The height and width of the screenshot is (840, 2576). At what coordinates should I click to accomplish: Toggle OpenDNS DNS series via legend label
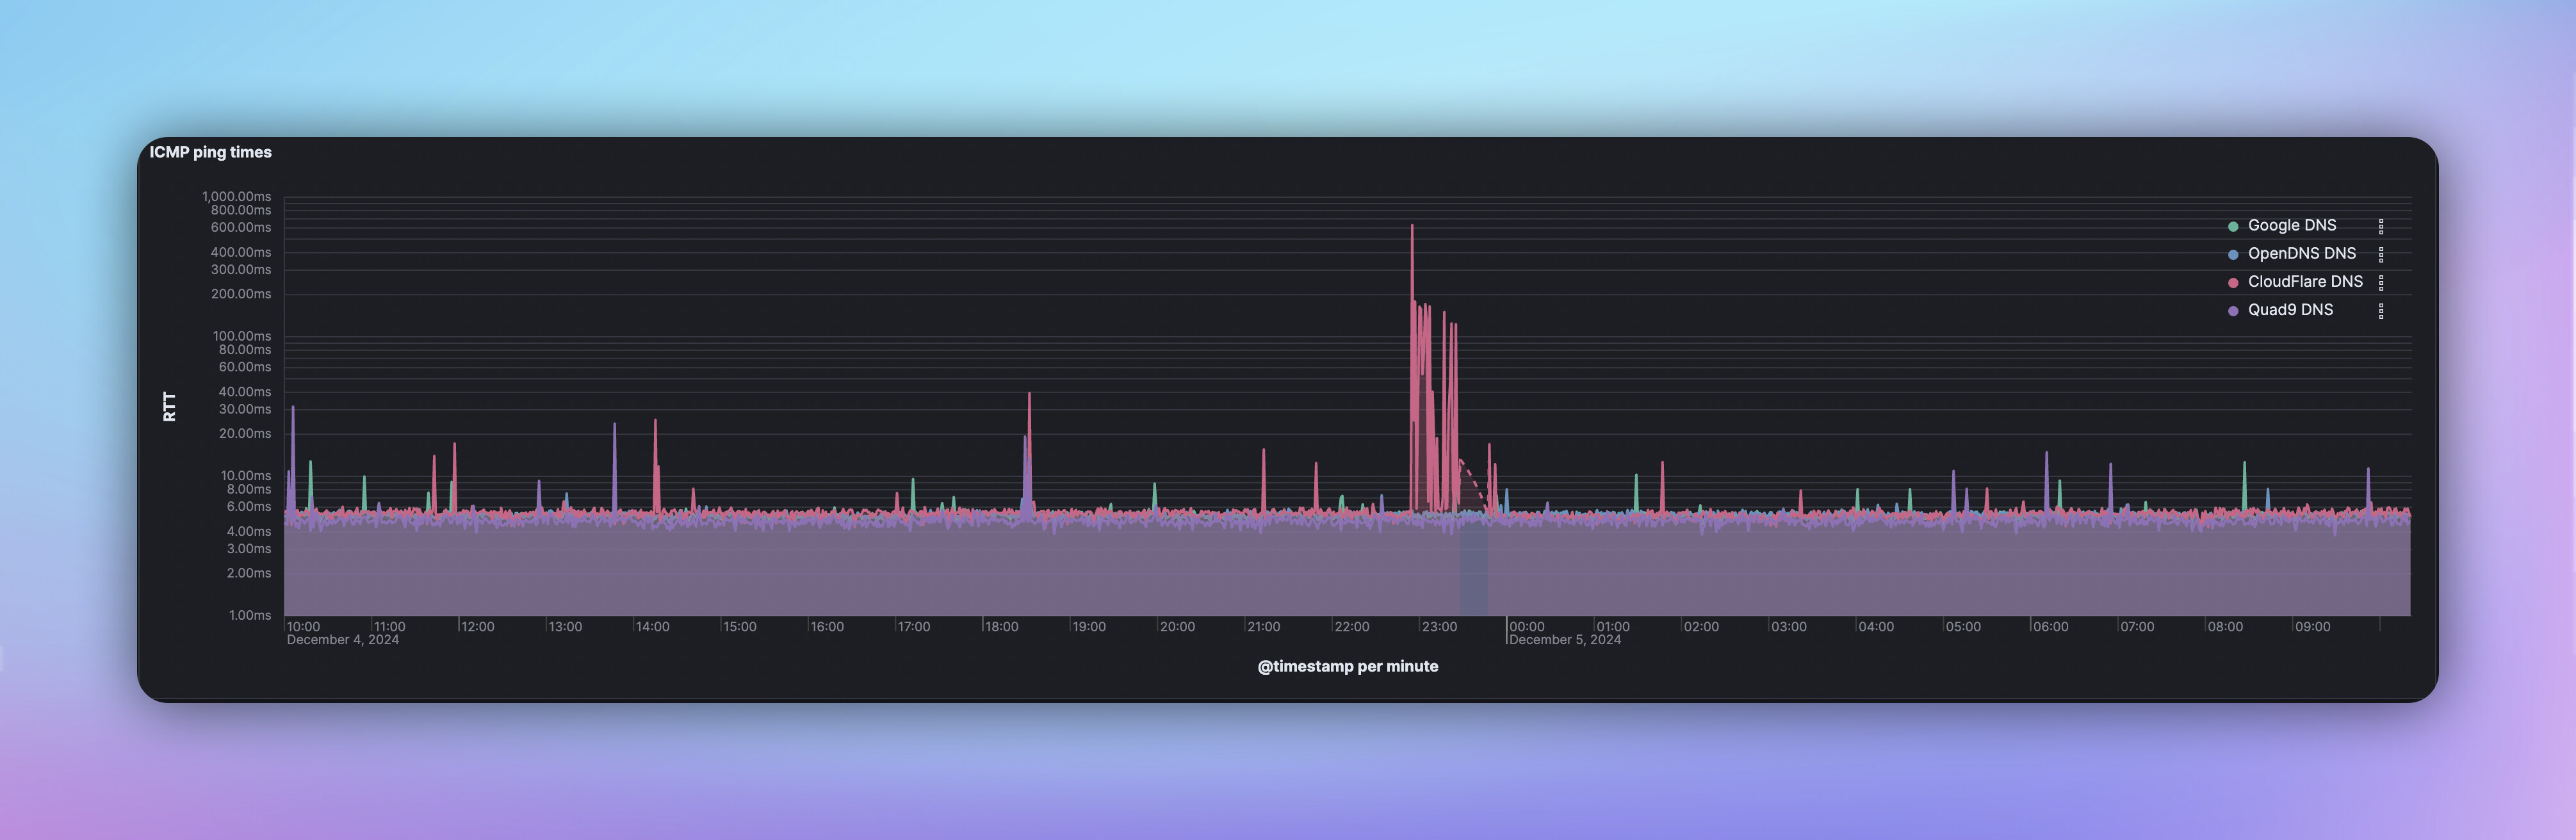[x=2302, y=253]
